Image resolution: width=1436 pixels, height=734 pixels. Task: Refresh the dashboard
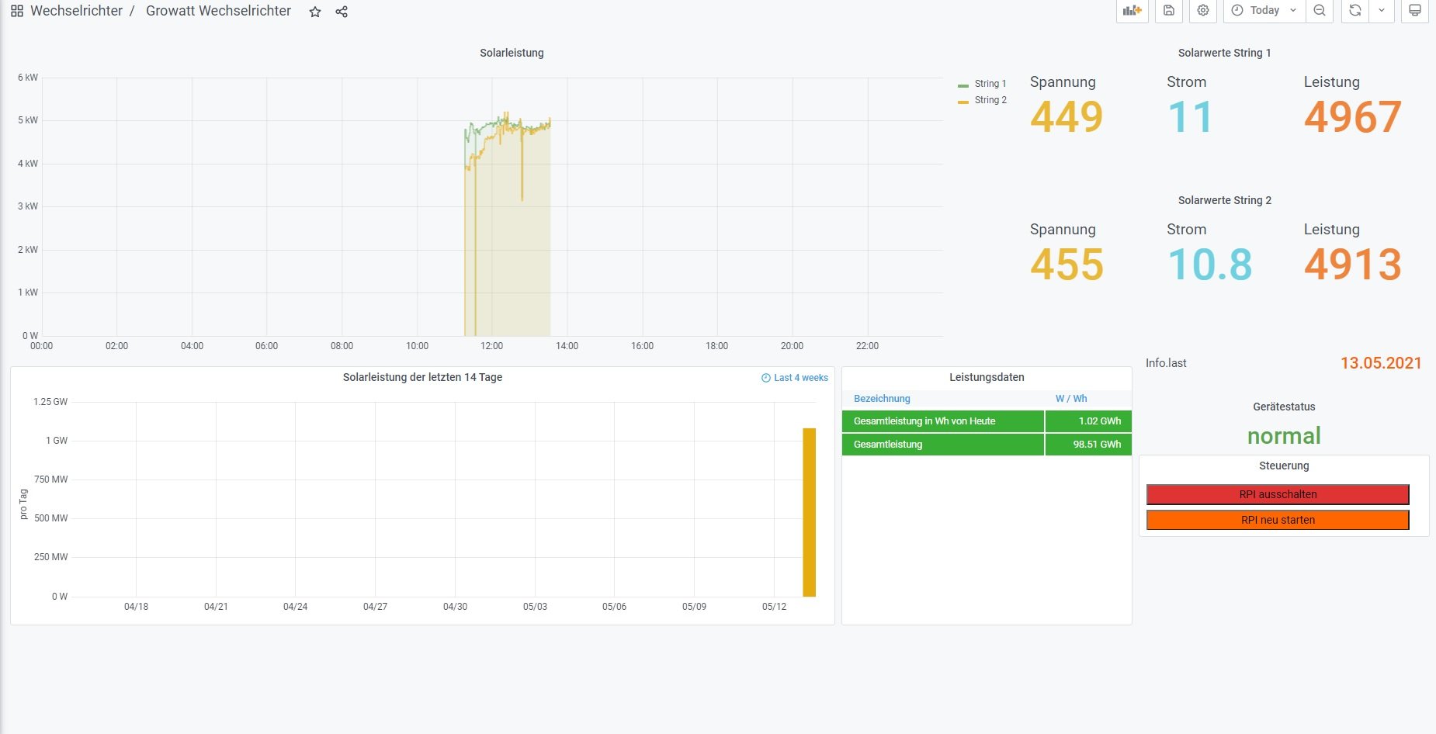(x=1355, y=11)
